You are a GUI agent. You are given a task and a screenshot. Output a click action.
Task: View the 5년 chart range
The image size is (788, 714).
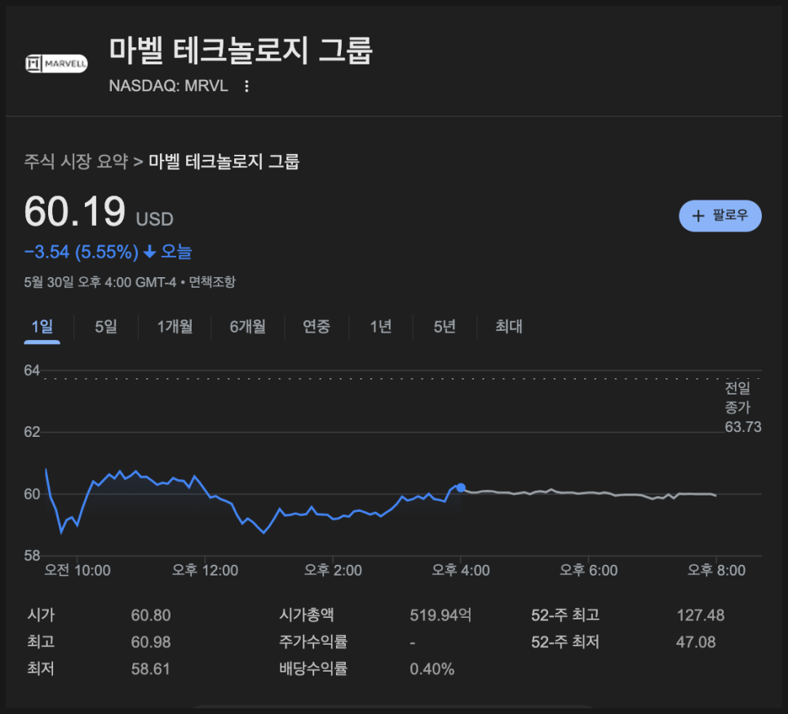[445, 327]
